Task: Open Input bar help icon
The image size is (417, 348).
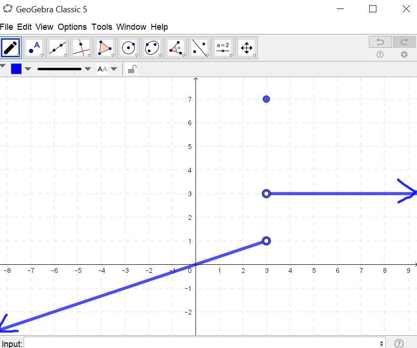Action: tap(399, 343)
